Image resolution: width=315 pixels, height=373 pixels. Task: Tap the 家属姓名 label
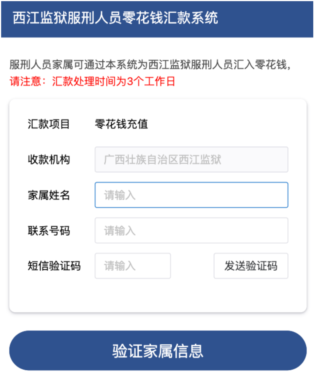[49, 195]
